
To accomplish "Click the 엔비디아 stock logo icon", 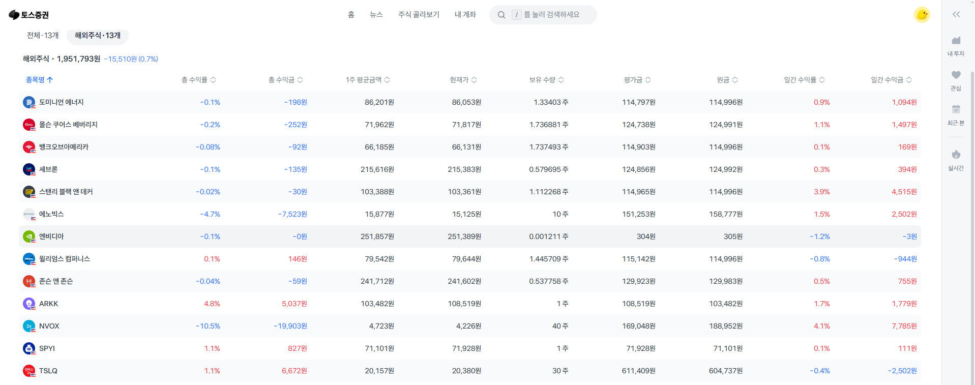I will tap(29, 236).
